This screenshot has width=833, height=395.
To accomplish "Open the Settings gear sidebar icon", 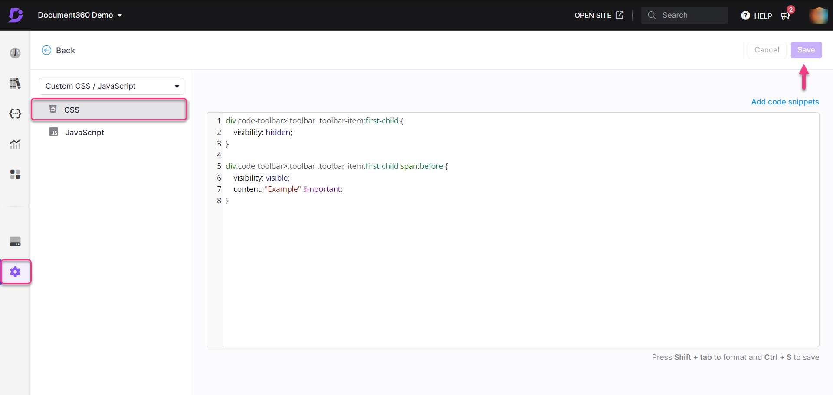I will point(16,272).
